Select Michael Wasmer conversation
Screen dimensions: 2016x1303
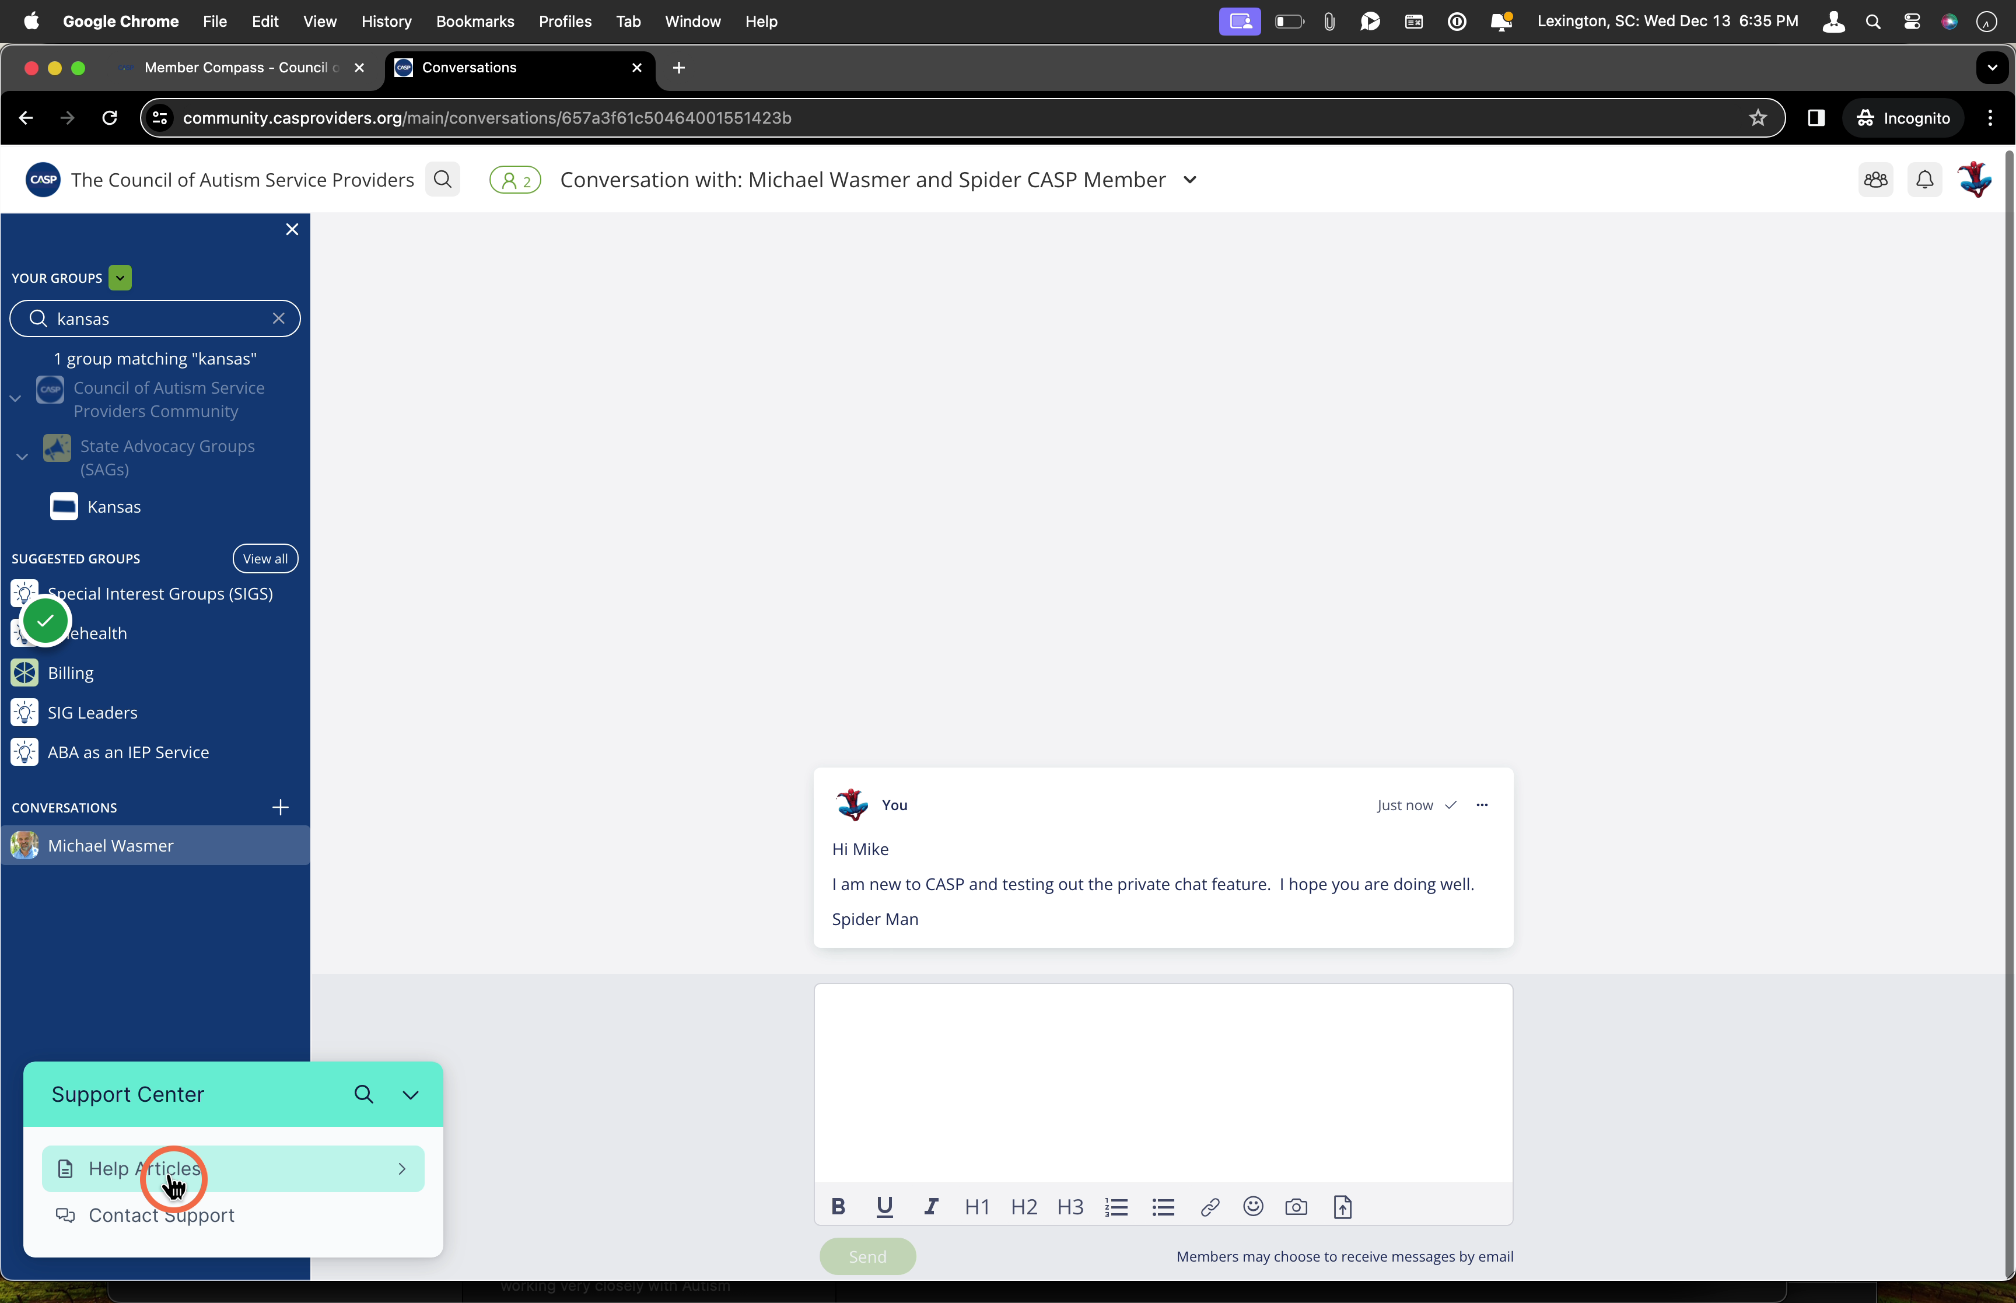pos(155,845)
